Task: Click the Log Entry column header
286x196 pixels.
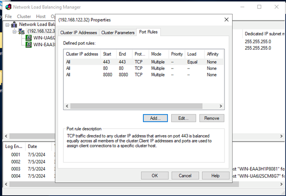Action: [14, 147]
